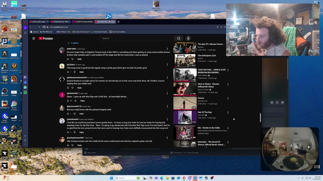Open OBS Studio desktop shortcut
This screenshot has height=181, width=323.
click(4, 92)
